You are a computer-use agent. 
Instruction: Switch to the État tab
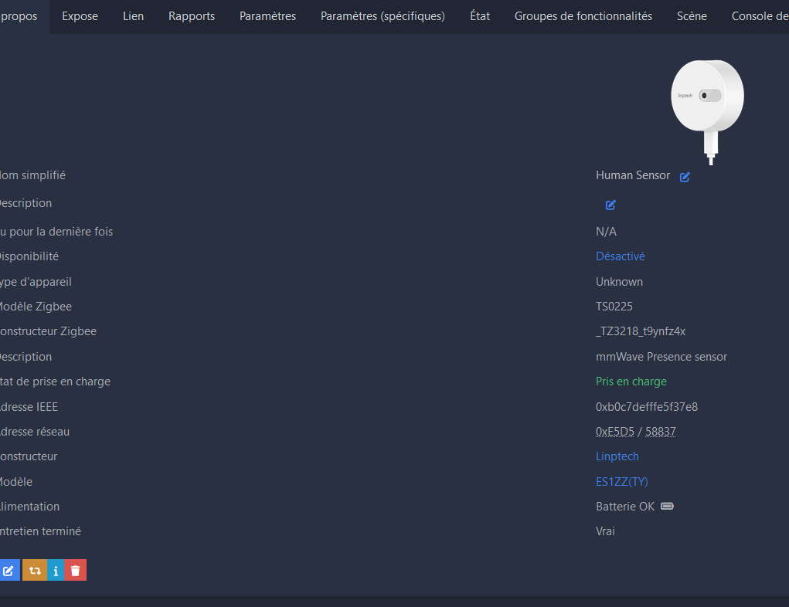click(480, 16)
